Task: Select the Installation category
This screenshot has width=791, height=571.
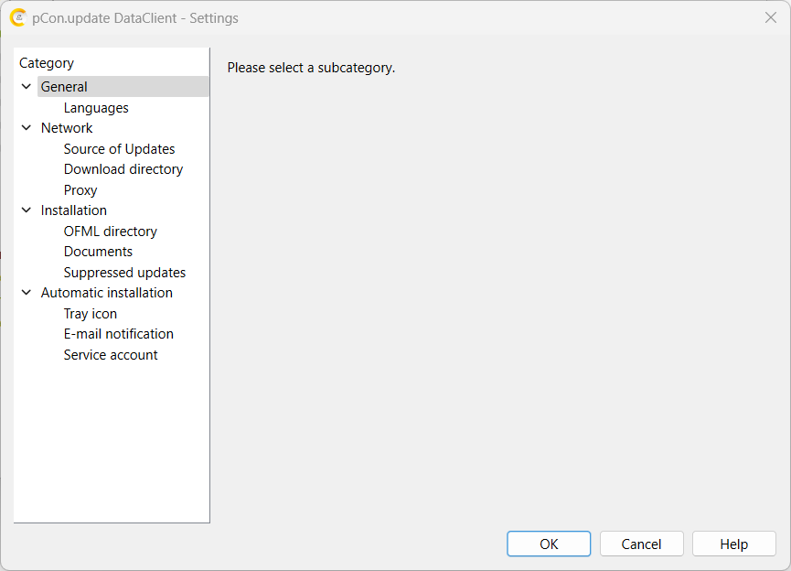Action: 74,210
